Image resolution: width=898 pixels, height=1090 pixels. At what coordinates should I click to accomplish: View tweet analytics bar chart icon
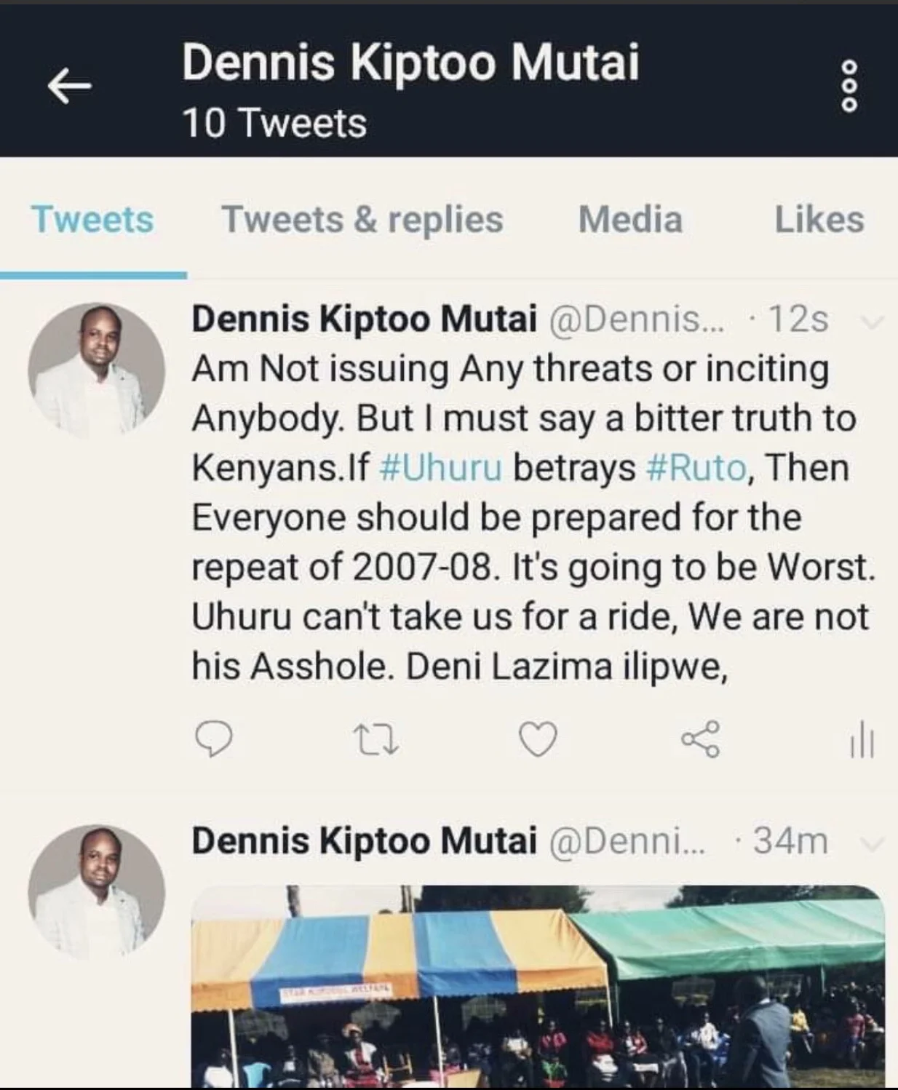pyautogui.click(x=862, y=741)
